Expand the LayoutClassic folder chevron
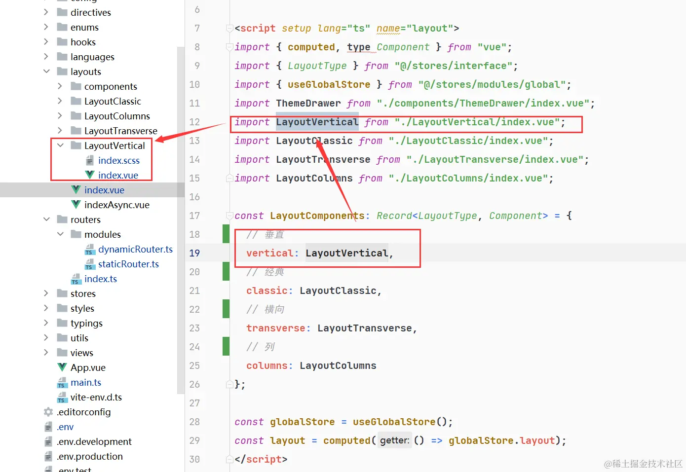The image size is (686, 472). (60, 101)
